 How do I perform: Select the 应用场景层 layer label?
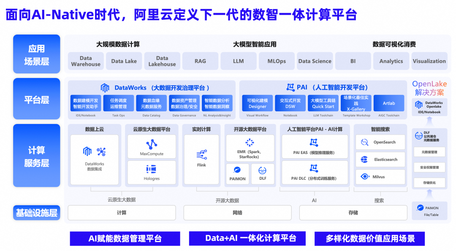[37, 54]
